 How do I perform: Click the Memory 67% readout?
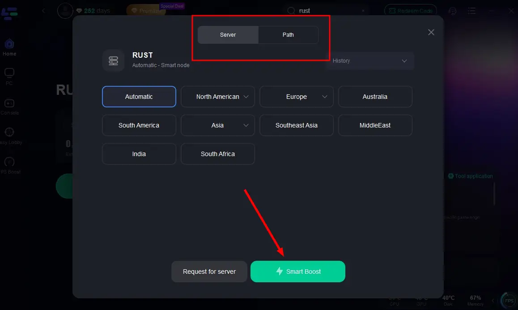(476, 301)
